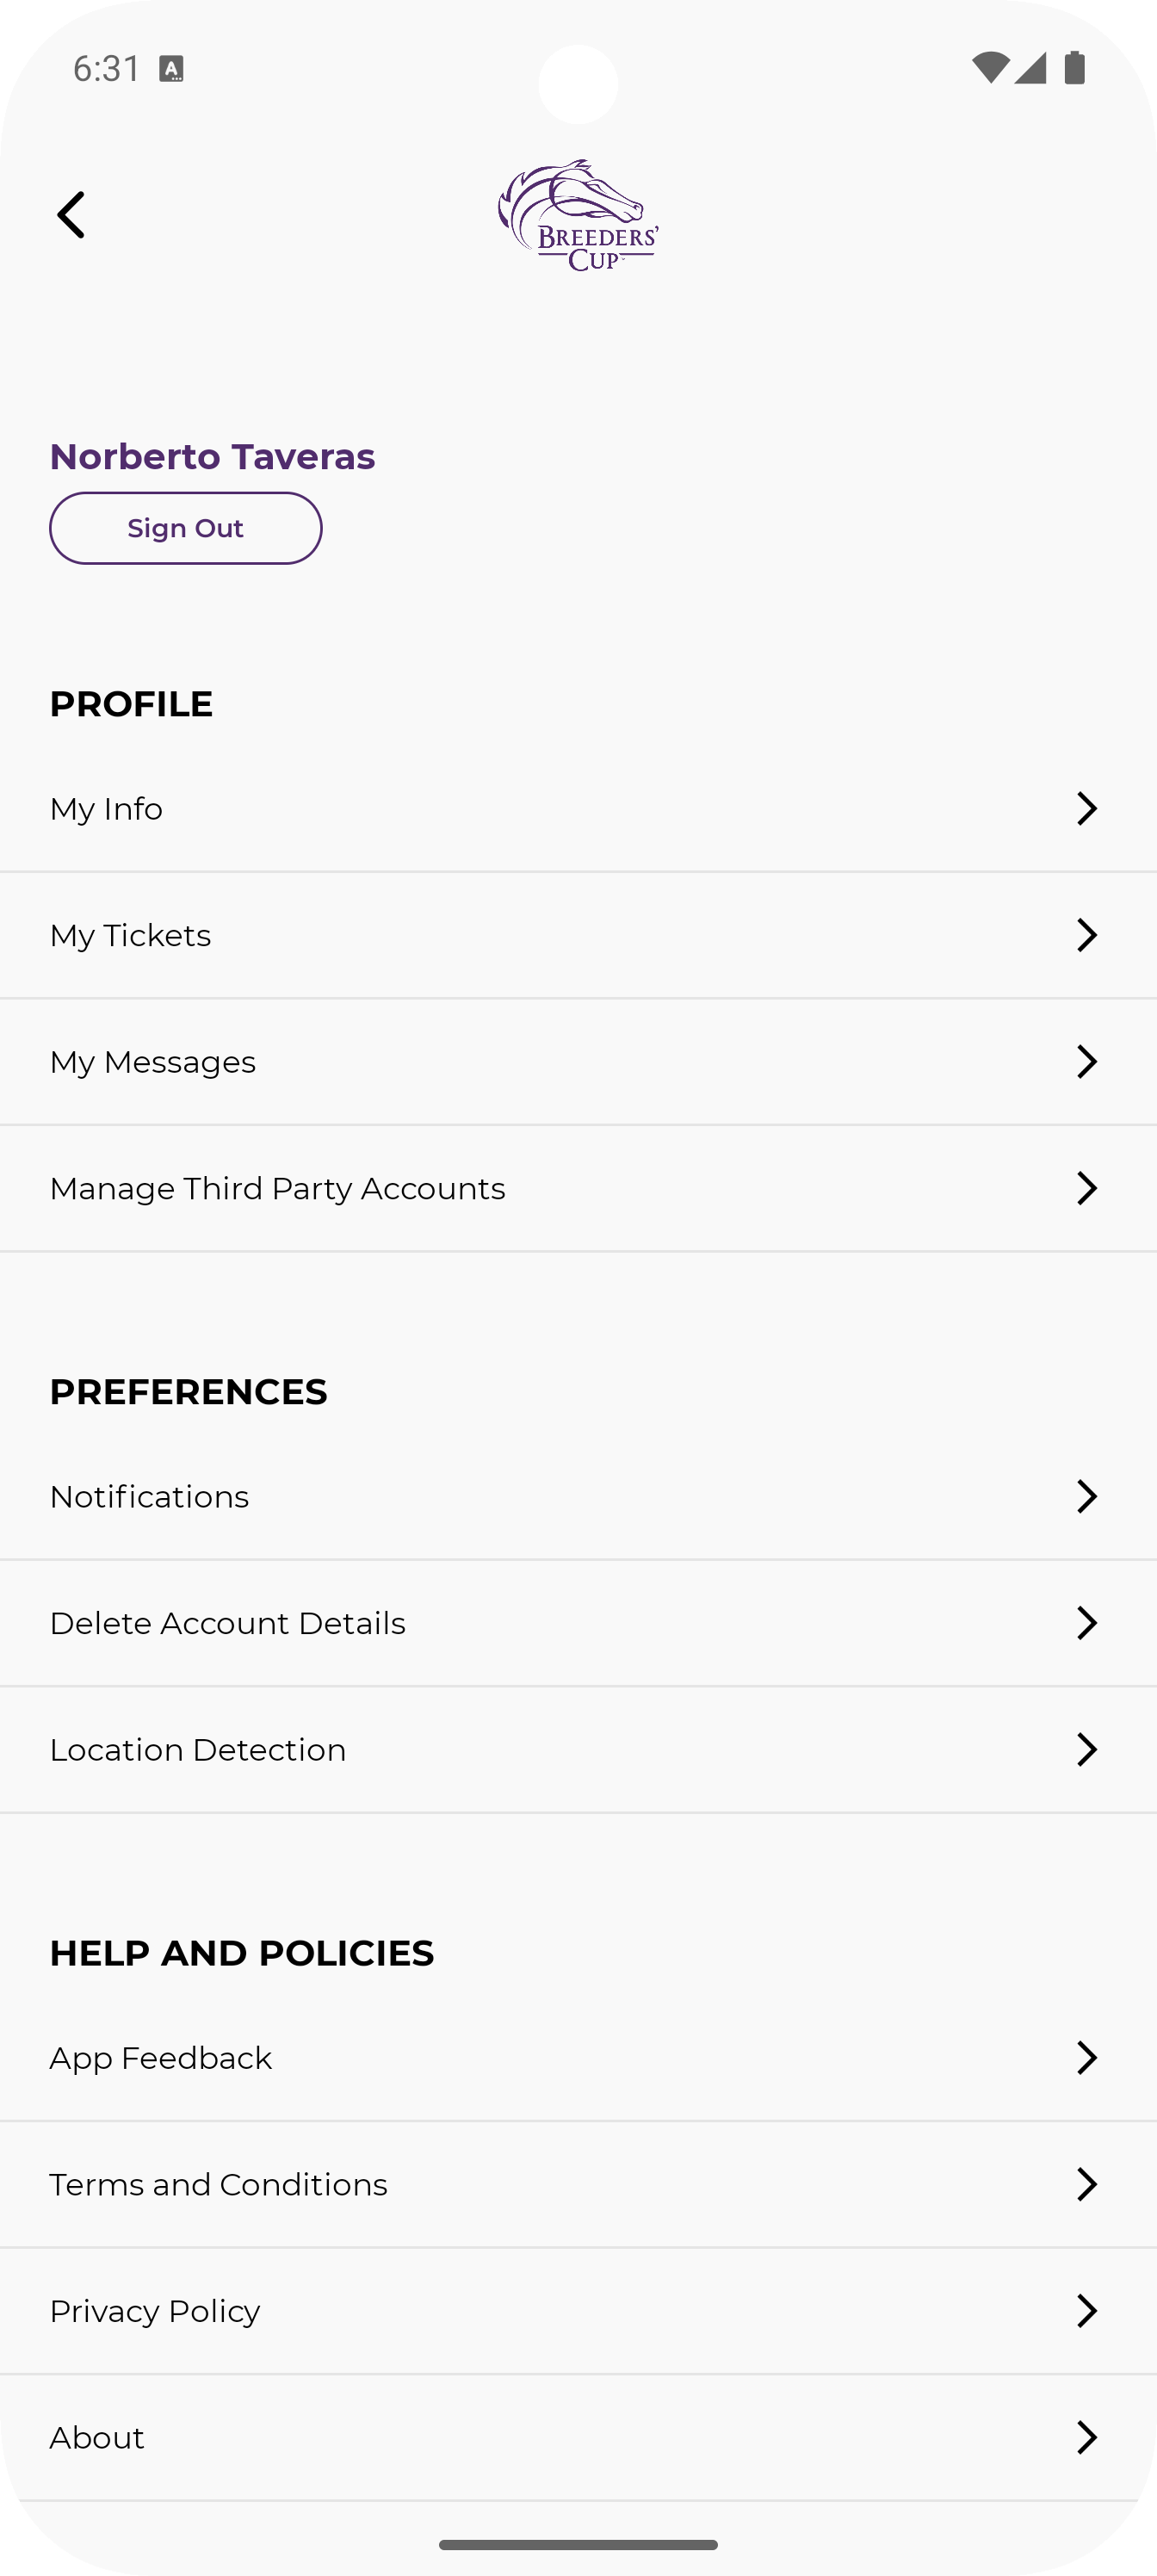Tap the keyboard indicator status icon

pos(172,69)
